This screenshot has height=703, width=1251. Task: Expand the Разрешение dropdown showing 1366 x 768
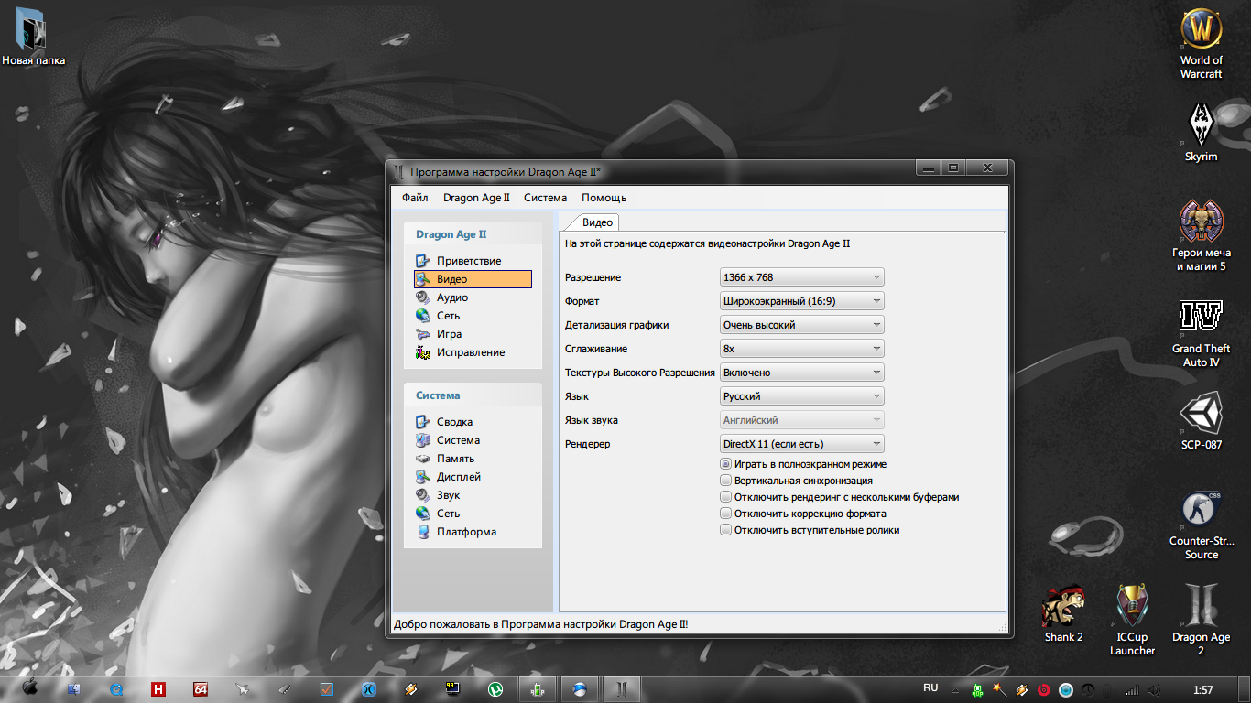click(x=802, y=277)
